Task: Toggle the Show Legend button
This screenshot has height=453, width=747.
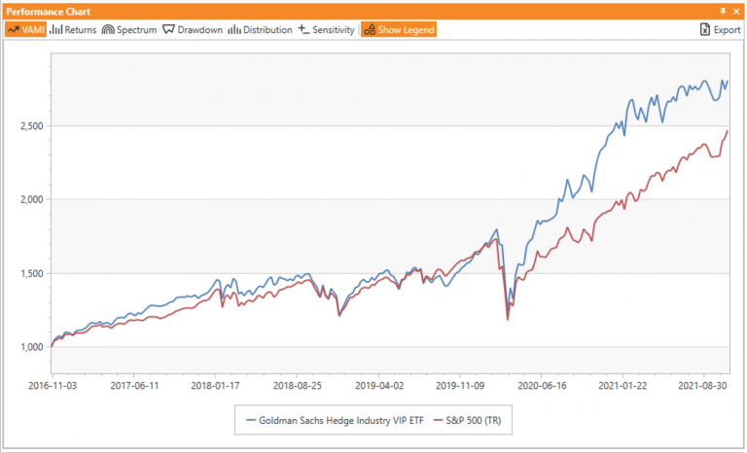Action: point(399,30)
